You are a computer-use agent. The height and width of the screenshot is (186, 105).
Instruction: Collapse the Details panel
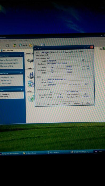coord(21,90)
